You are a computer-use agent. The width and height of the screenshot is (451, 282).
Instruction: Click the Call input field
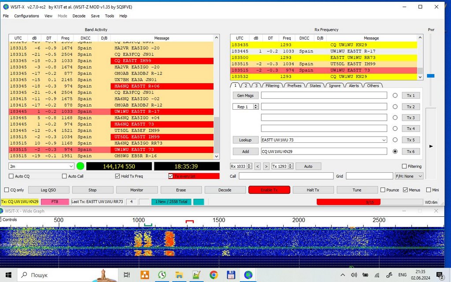point(286,176)
